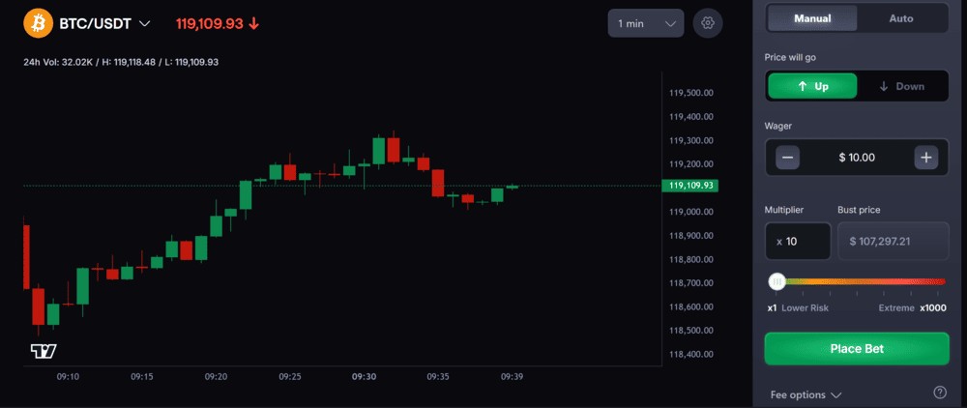The width and height of the screenshot is (967, 408).
Task: Select Up price direction
Action: [812, 86]
